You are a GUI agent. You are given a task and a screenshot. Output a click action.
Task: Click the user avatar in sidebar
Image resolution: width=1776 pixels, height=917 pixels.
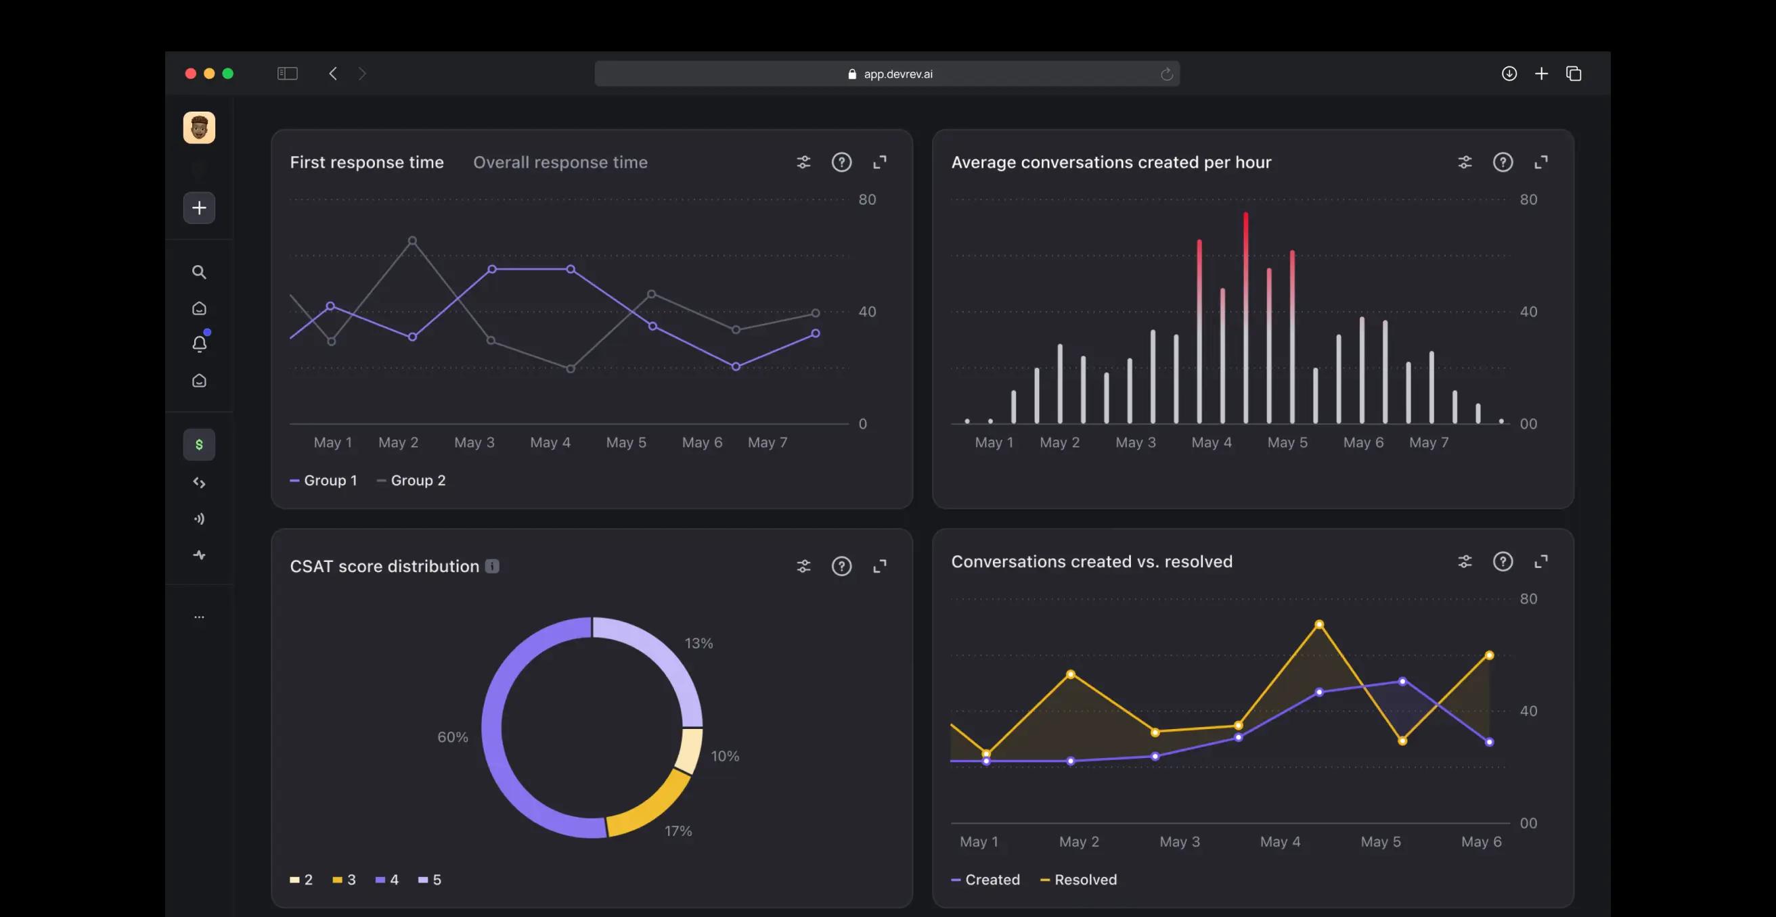pyautogui.click(x=198, y=127)
